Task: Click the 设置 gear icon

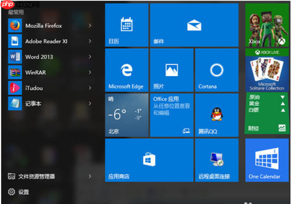Action: 11,192
